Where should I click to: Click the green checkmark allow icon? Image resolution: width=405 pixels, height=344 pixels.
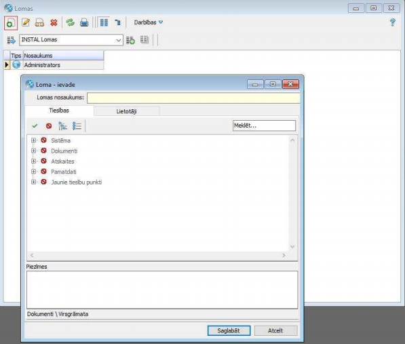click(35, 126)
